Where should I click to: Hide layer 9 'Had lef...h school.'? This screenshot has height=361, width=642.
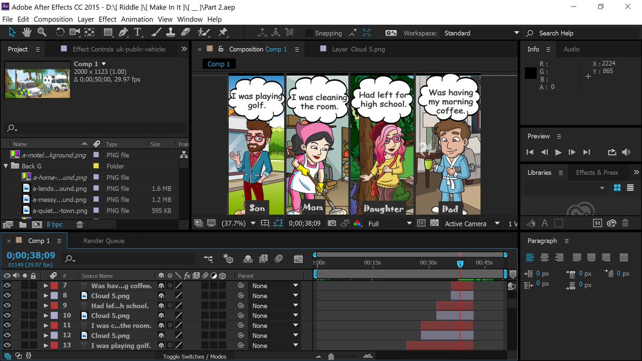pos(7,306)
